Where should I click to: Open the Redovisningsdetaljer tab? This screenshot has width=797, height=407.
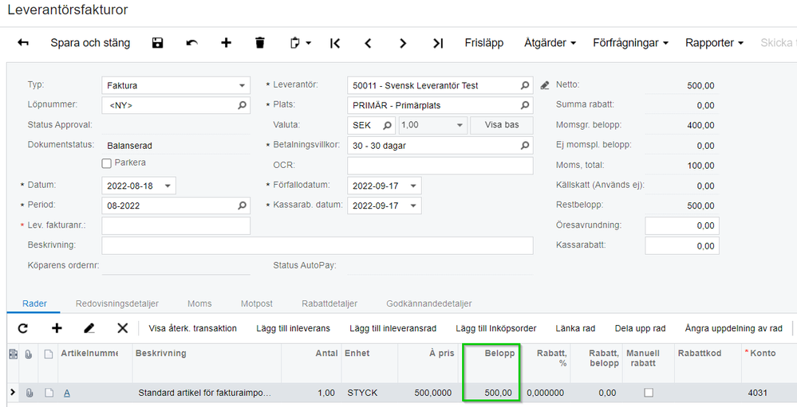coord(117,303)
